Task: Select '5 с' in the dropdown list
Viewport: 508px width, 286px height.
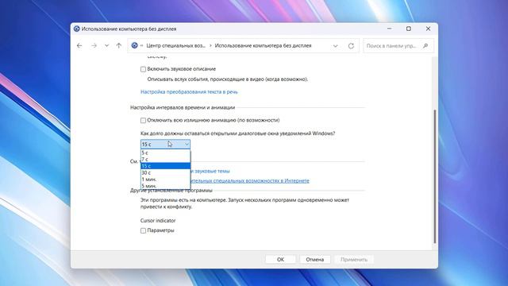Action: (x=165, y=153)
